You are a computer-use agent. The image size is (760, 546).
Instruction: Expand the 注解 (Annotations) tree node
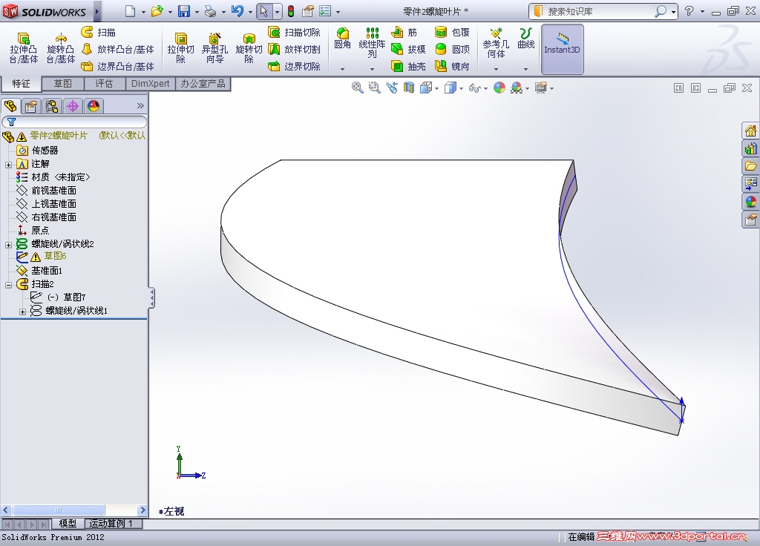[x=8, y=165]
